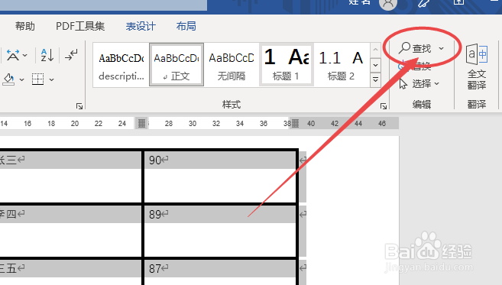
Task: Click the ruler column marker near 38
Action: click(295, 123)
